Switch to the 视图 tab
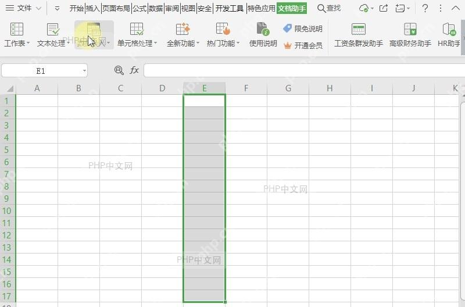 [x=188, y=8]
